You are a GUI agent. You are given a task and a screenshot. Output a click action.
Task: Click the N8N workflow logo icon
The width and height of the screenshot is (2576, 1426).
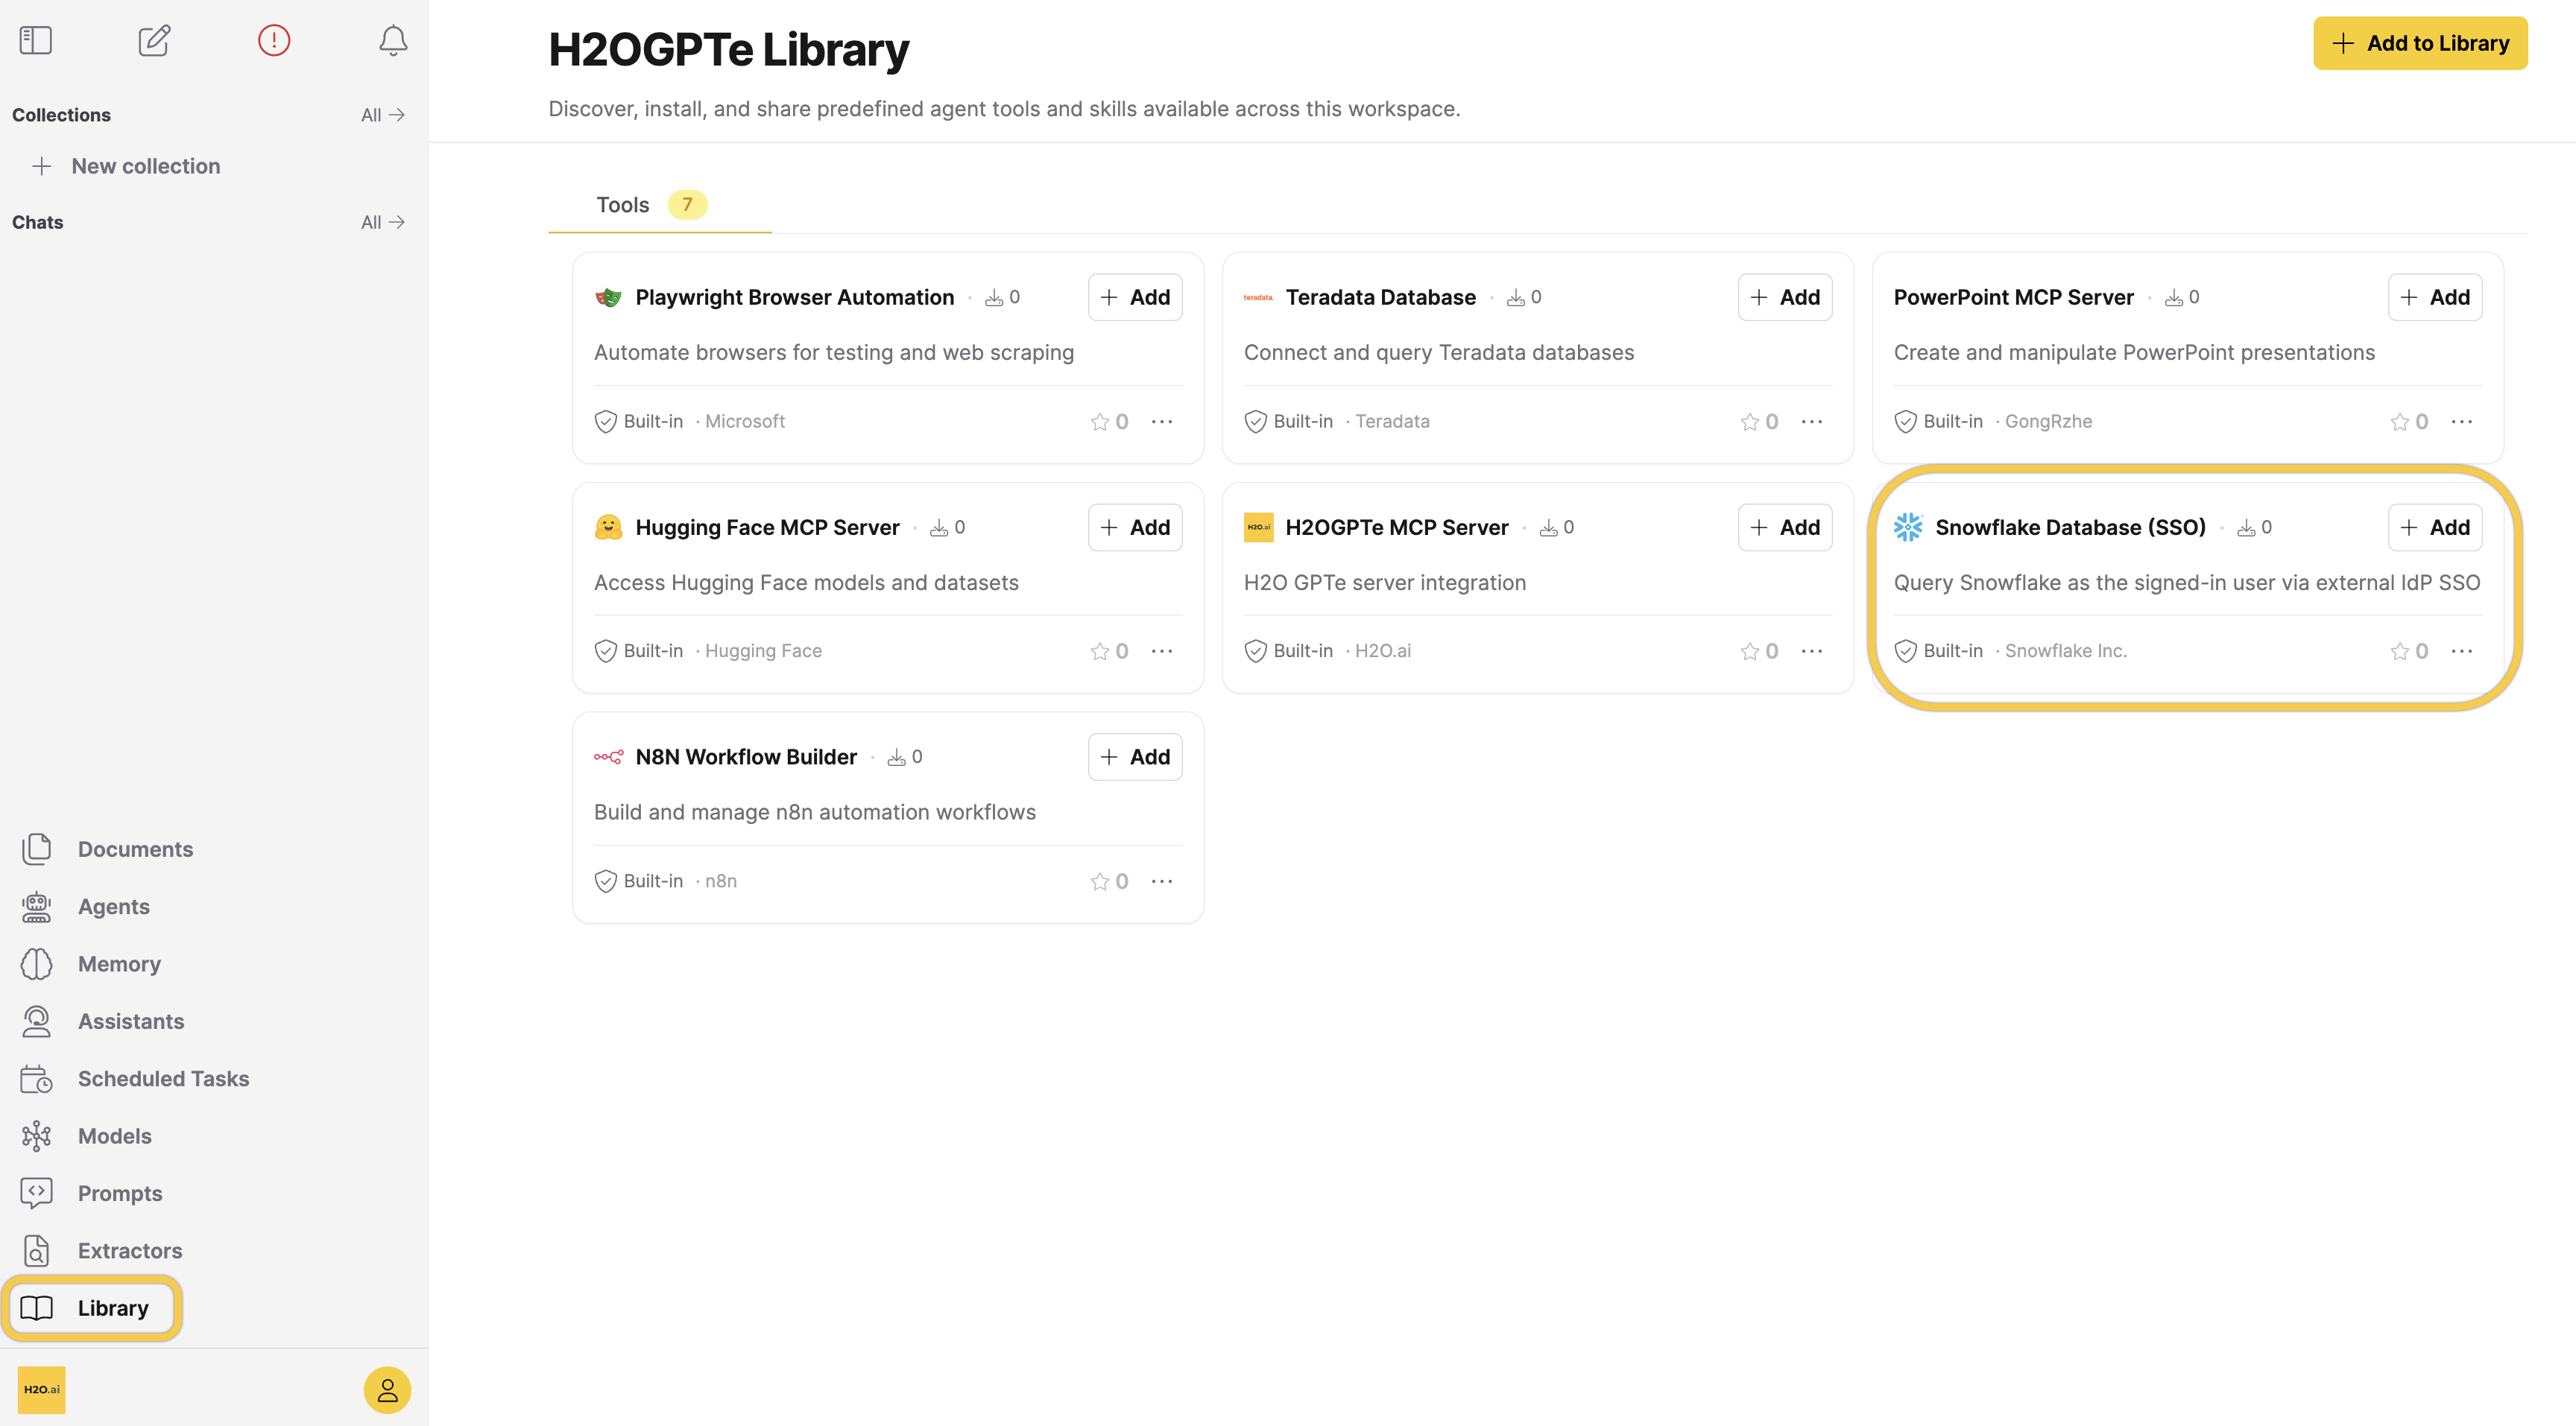(608, 756)
